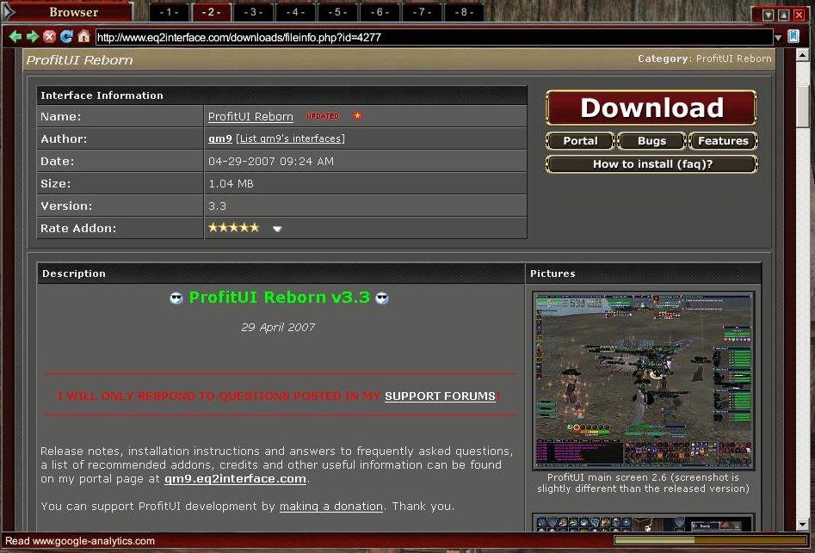Image resolution: width=815 pixels, height=553 pixels.
Task: Click the date value 04-29-2007 09:24 AM
Action: [271, 162]
